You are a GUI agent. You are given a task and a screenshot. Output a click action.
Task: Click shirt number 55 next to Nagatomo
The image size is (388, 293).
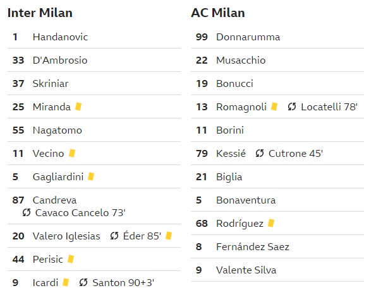(18, 130)
